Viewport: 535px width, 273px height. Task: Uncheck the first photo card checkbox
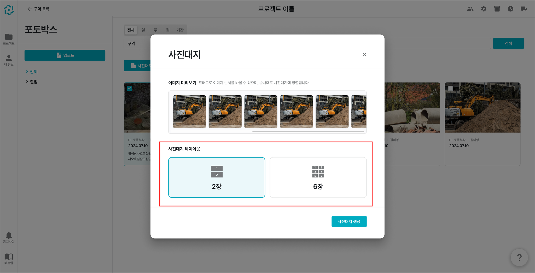click(130, 88)
